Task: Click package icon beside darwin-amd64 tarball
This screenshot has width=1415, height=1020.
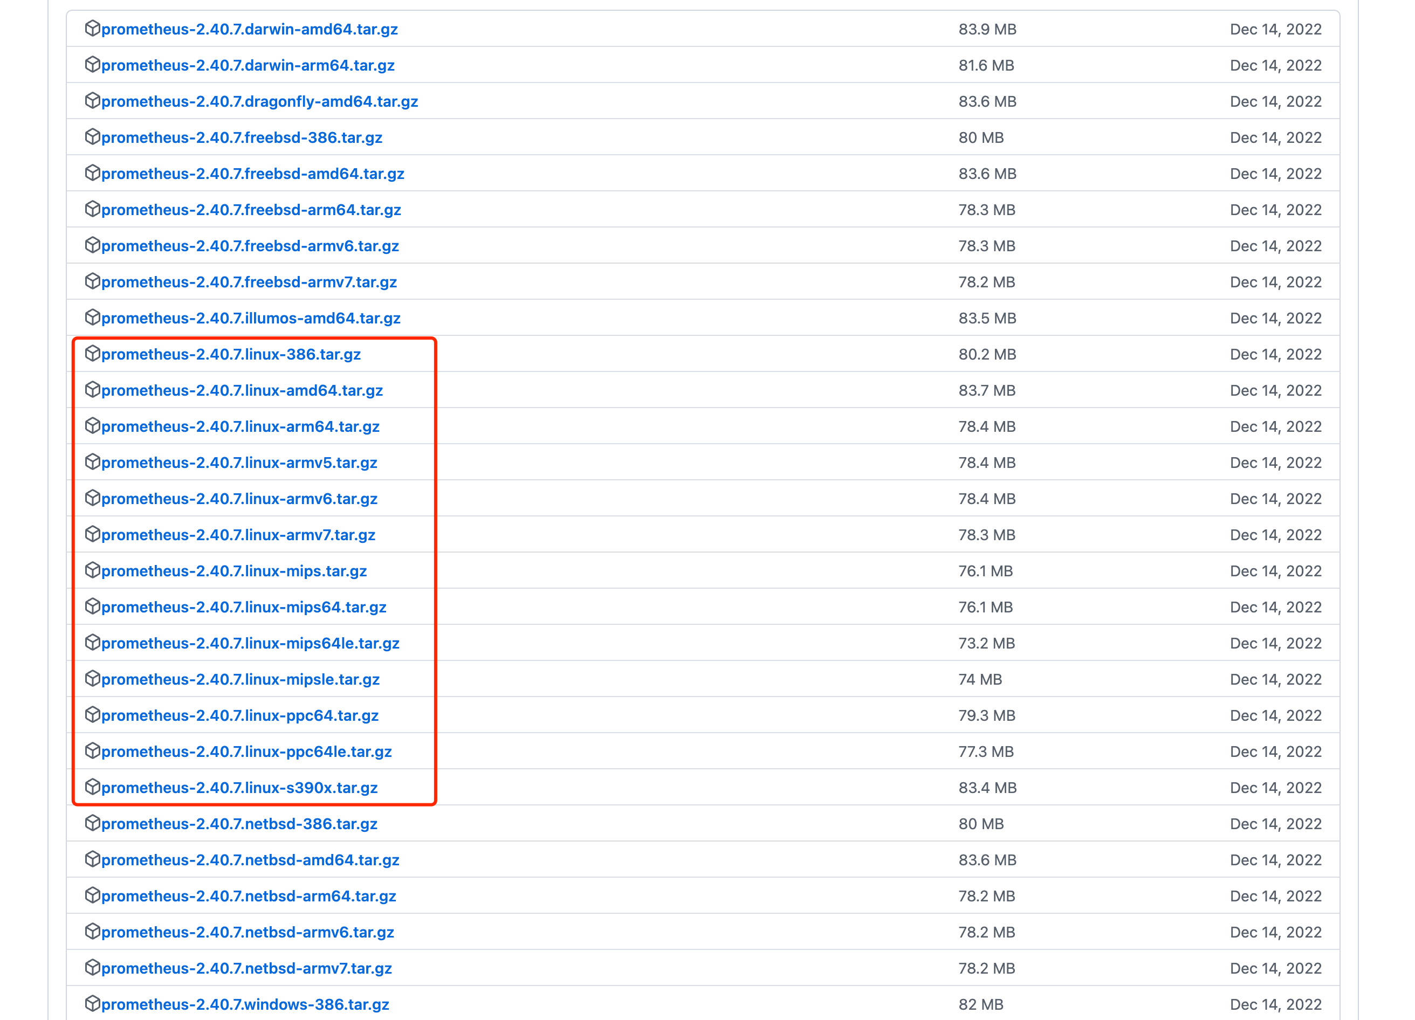Action: pos(92,28)
